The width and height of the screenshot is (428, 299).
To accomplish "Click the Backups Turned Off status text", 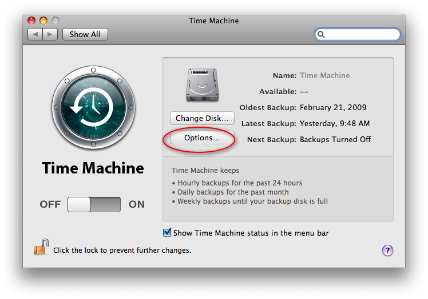I will 335,139.
